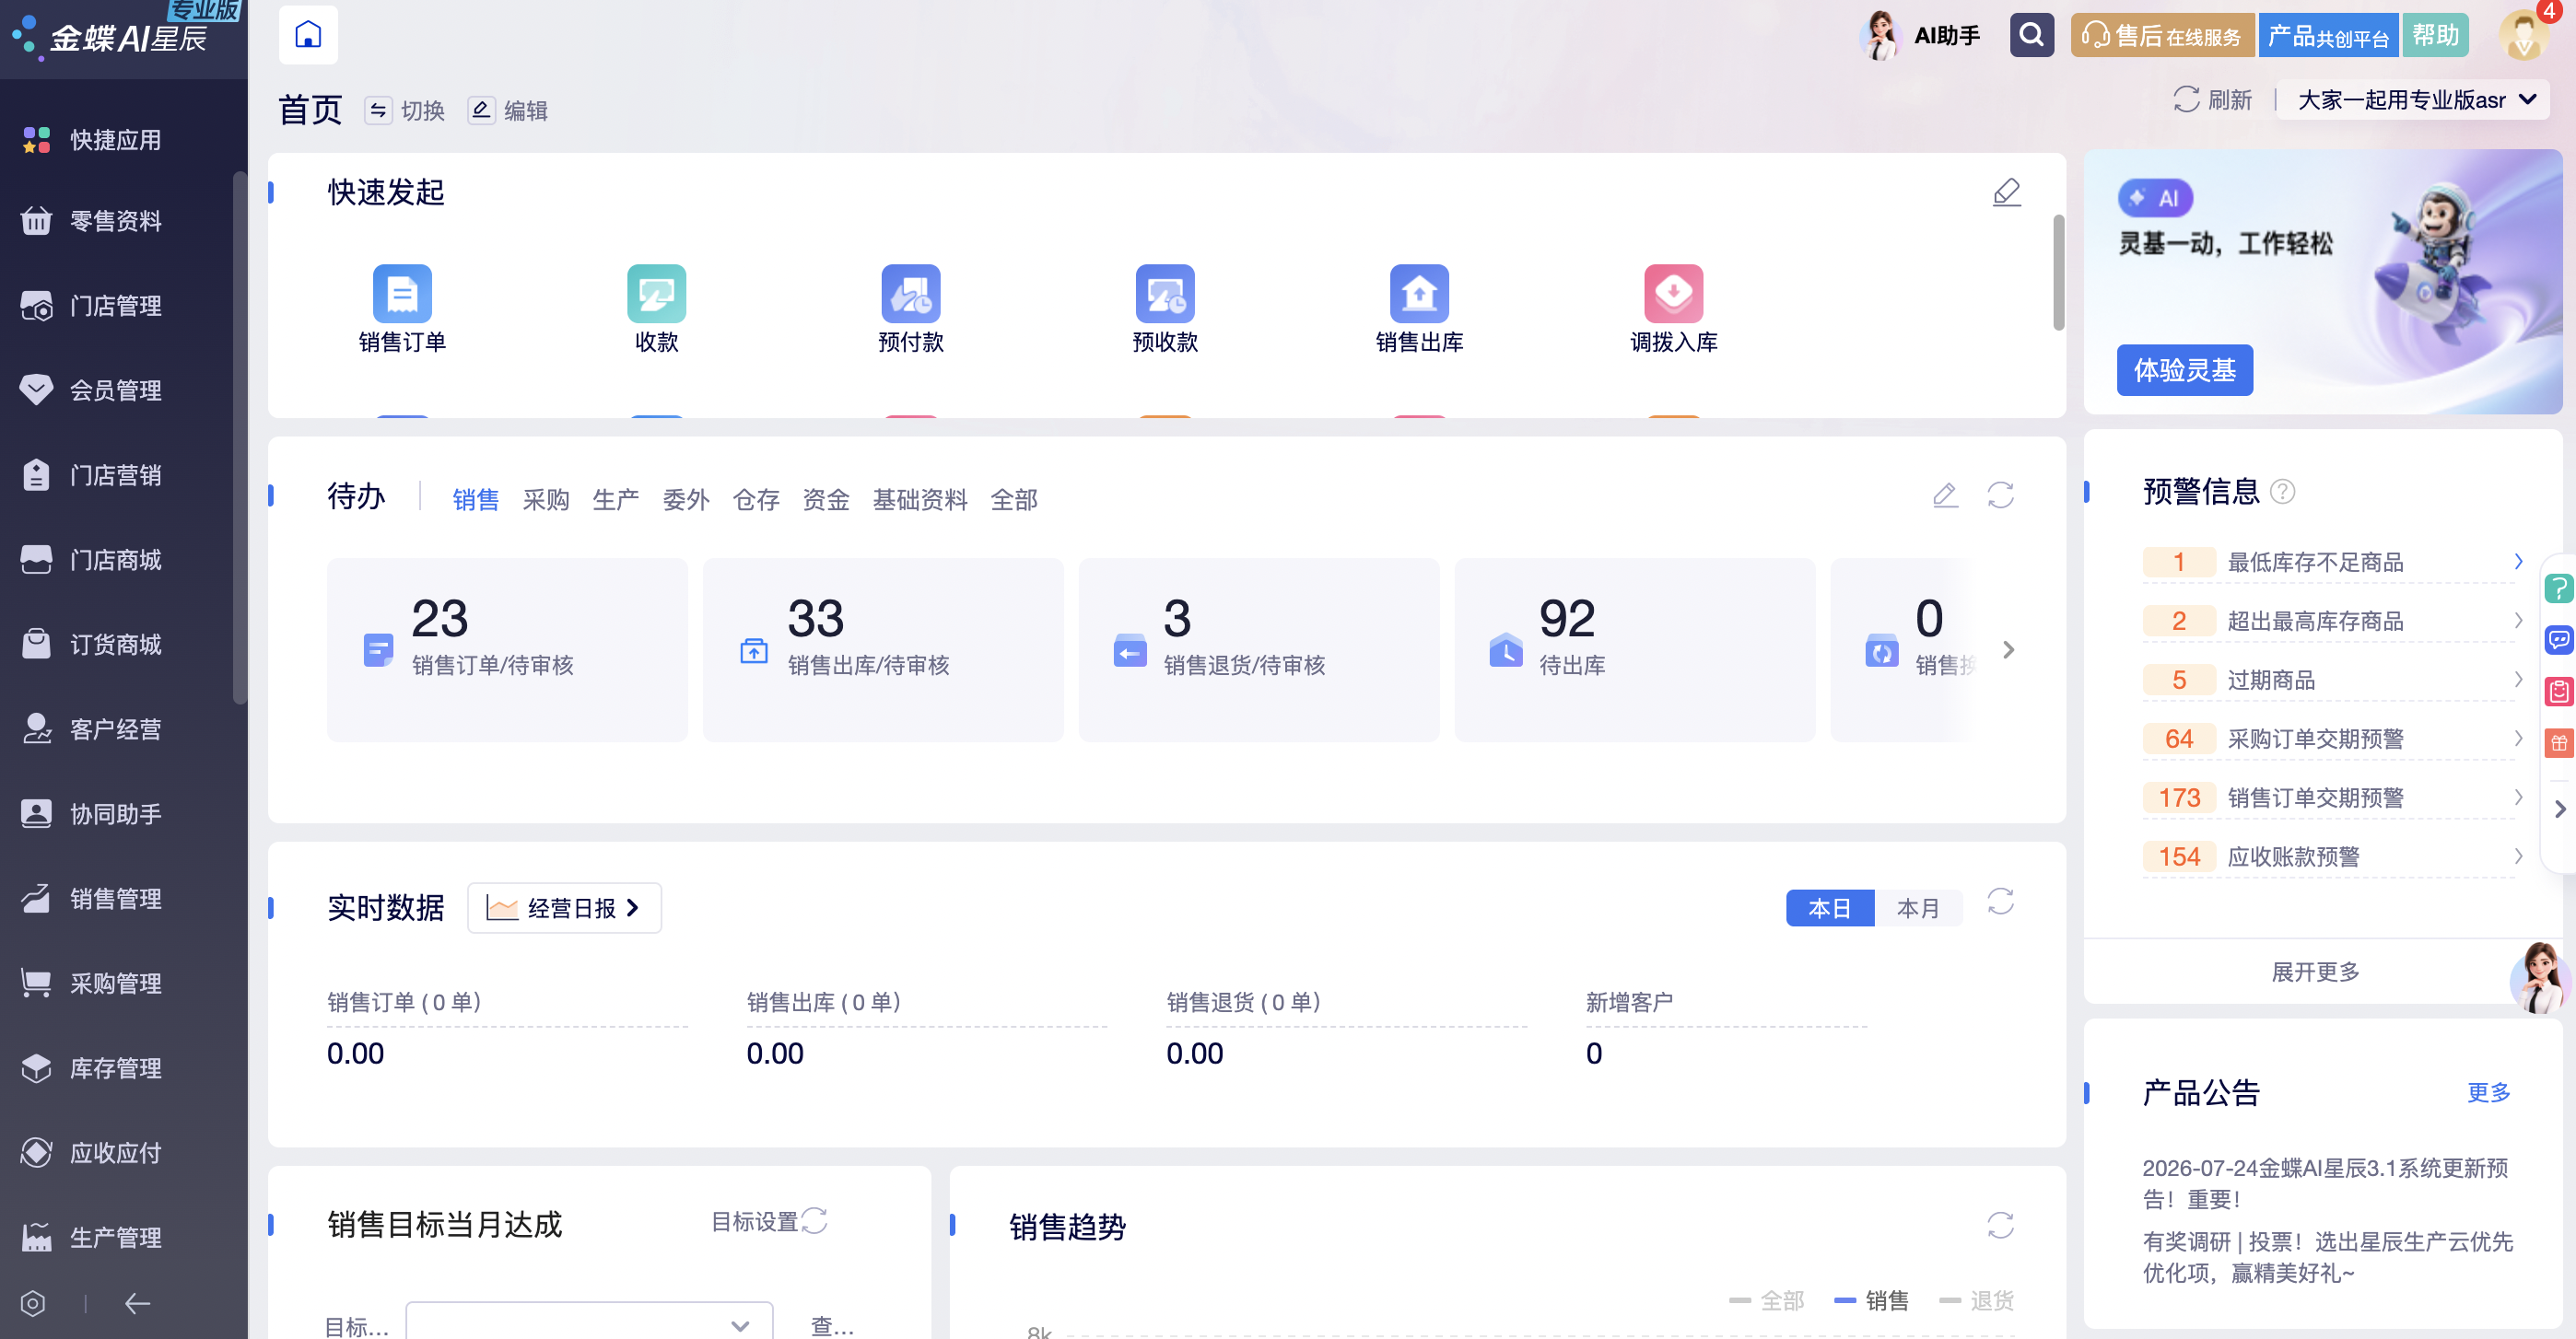Edit the 待办 panel with pencil icon
2576x1339 pixels.
(1945, 495)
